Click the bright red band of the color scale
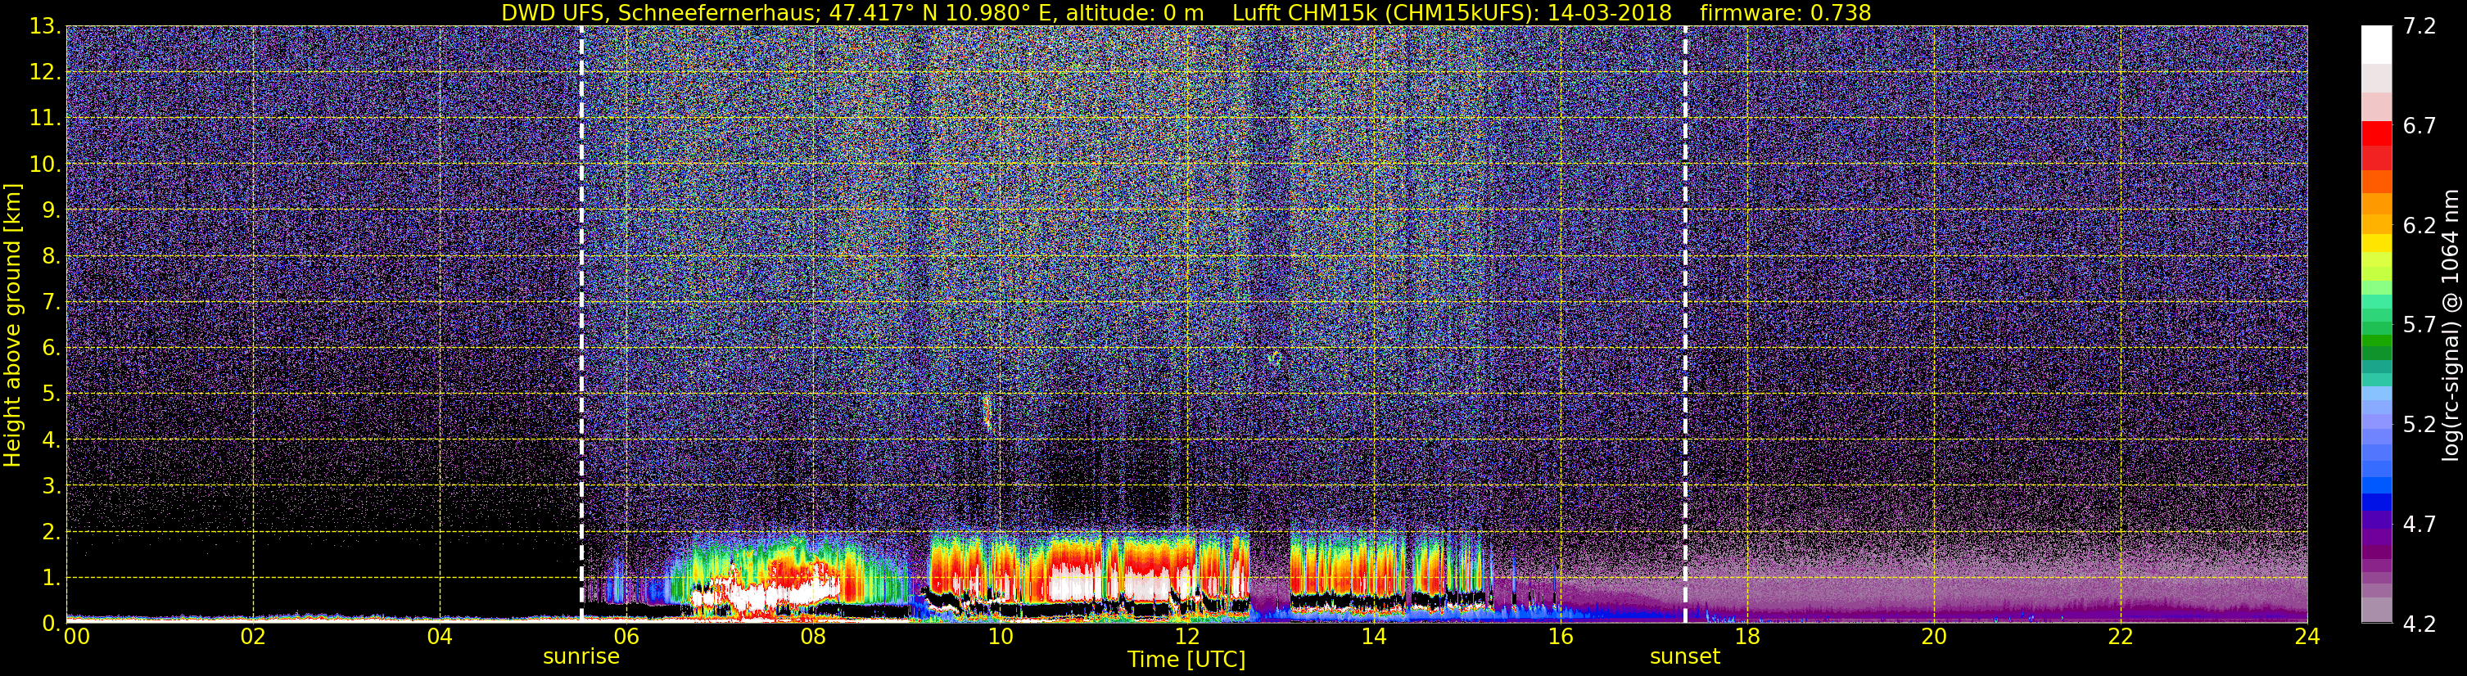 (2376, 132)
